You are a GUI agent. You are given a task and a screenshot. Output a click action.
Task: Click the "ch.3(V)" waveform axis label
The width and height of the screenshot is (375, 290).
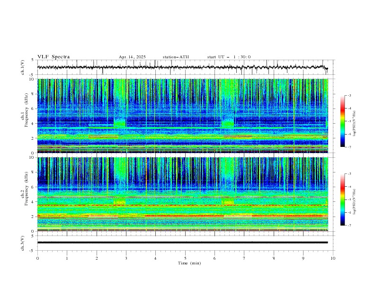[x=23, y=243]
